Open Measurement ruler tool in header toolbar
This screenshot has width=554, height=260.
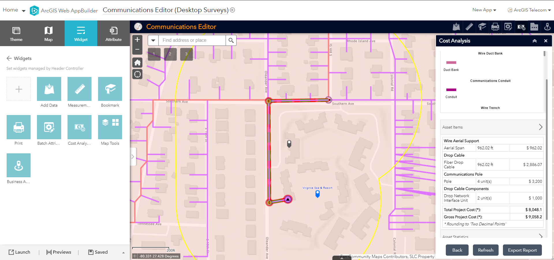click(469, 27)
